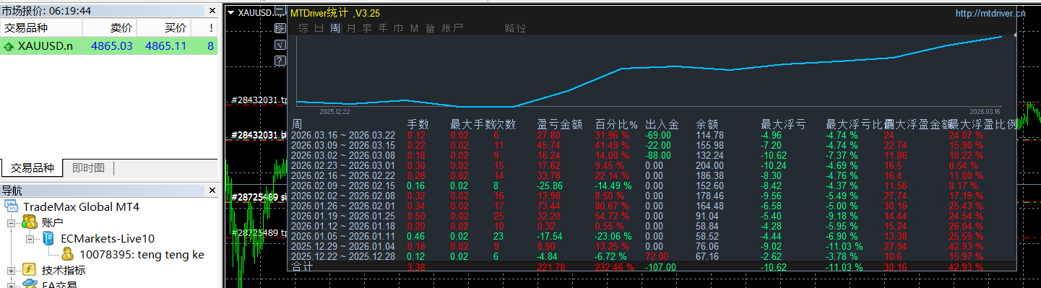The width and height of the screenshot is (1041, 288).
Task: Click the sell price 4865.03
Action: (x=112, y=46)
